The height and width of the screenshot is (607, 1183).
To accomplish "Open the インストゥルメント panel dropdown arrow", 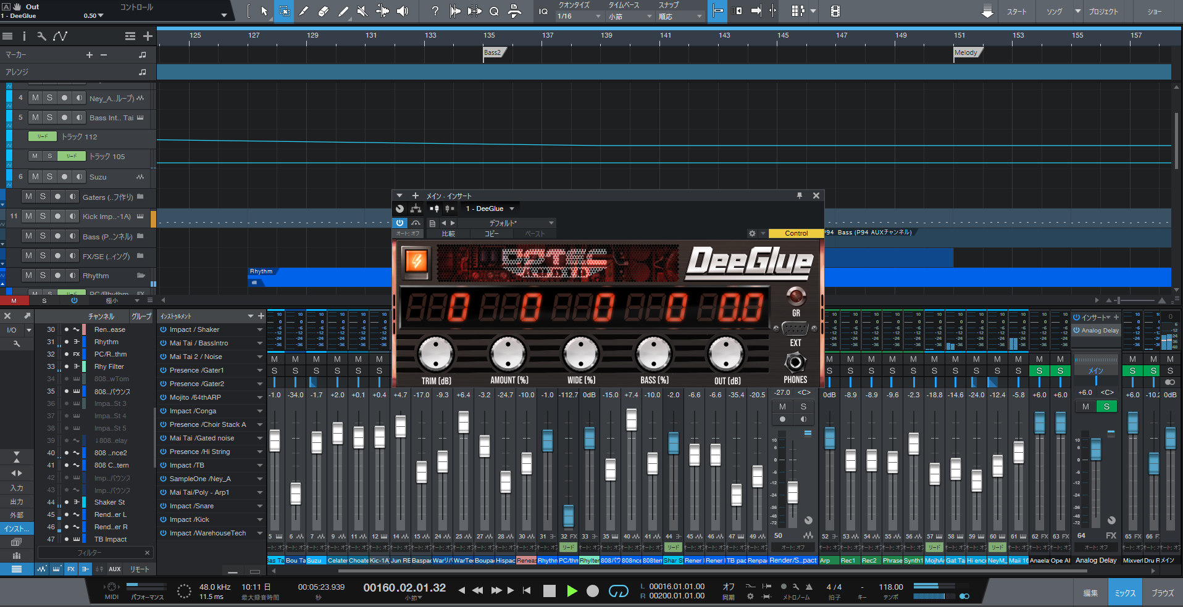I will (x=251, y=316).
